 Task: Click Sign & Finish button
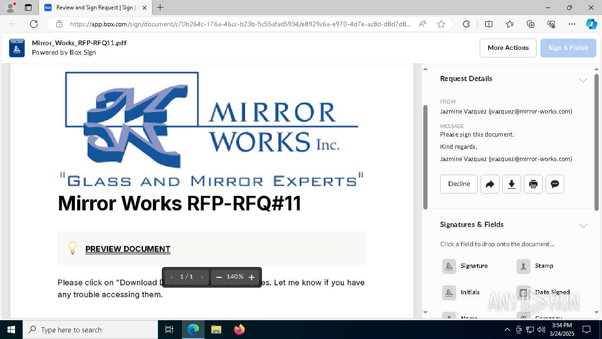coord(568,48)
